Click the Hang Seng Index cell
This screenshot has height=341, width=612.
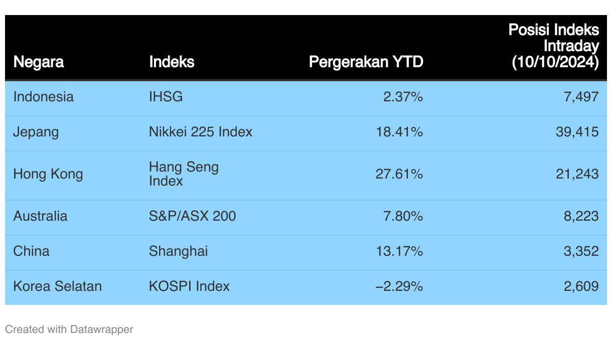click(184, 174)
